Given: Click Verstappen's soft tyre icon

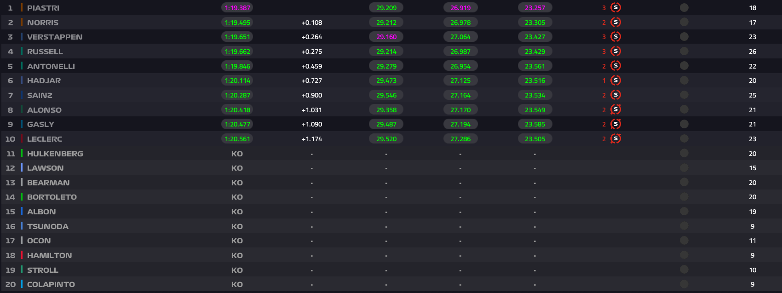Looking at the screenshot, I should point(615,37).
